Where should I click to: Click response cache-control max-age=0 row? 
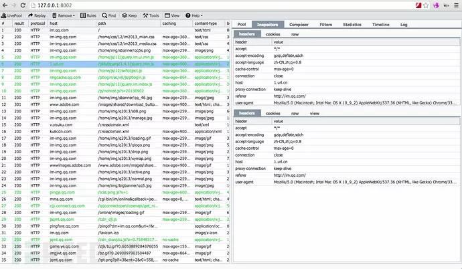pos(347,149)
